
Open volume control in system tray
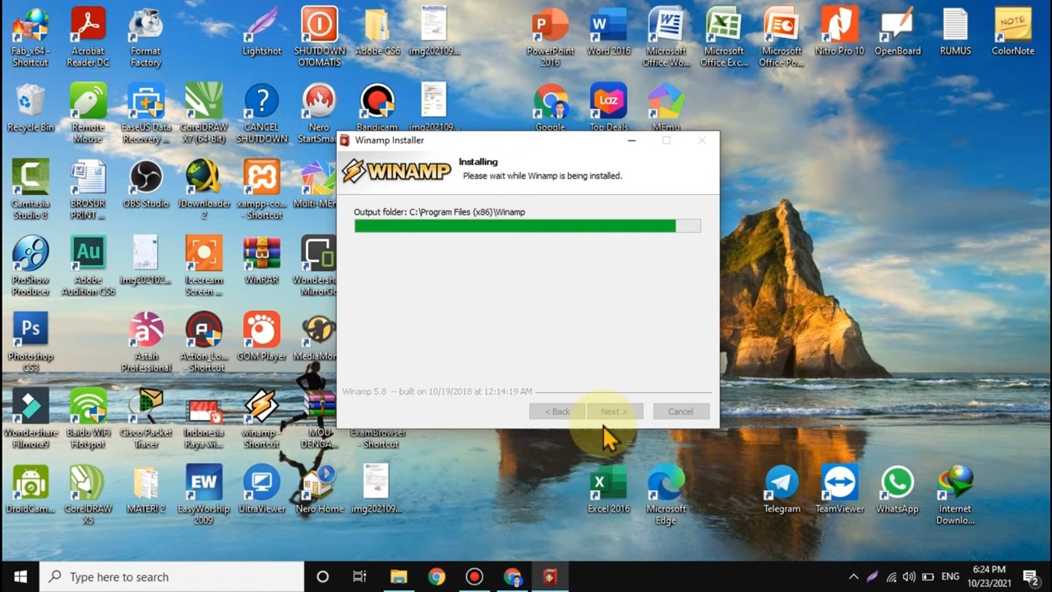[x=909, y=576]
